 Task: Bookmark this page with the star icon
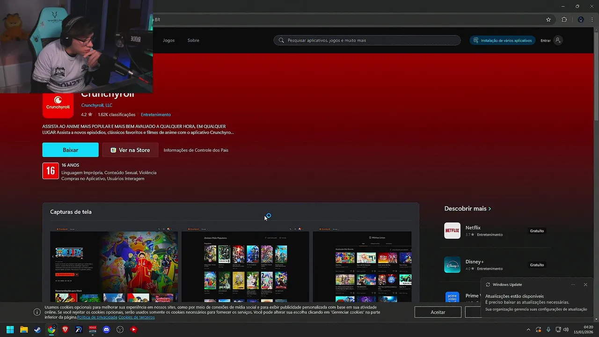[x=548, y=20]
